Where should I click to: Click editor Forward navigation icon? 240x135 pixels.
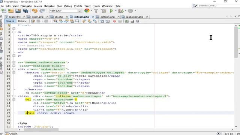tap(46, 21)
